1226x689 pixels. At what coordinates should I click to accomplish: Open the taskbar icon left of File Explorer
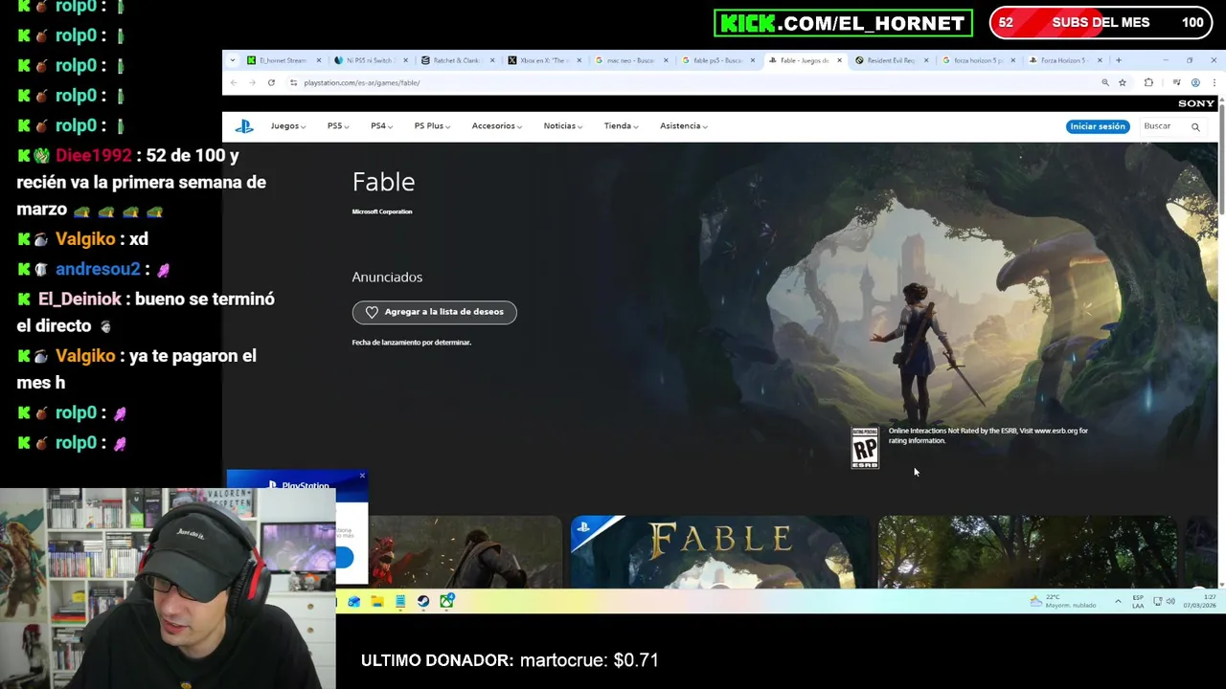pyautogui.click(x=354, y=601)
